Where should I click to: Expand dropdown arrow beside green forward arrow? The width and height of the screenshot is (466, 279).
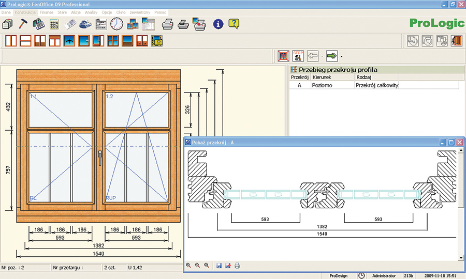341,56
